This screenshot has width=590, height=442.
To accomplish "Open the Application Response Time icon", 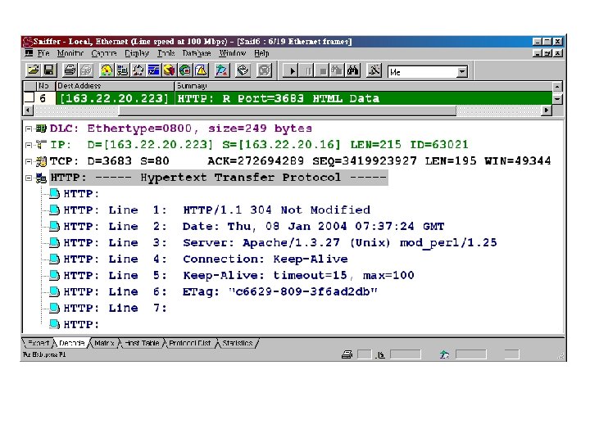I will [x=154, y=70].
